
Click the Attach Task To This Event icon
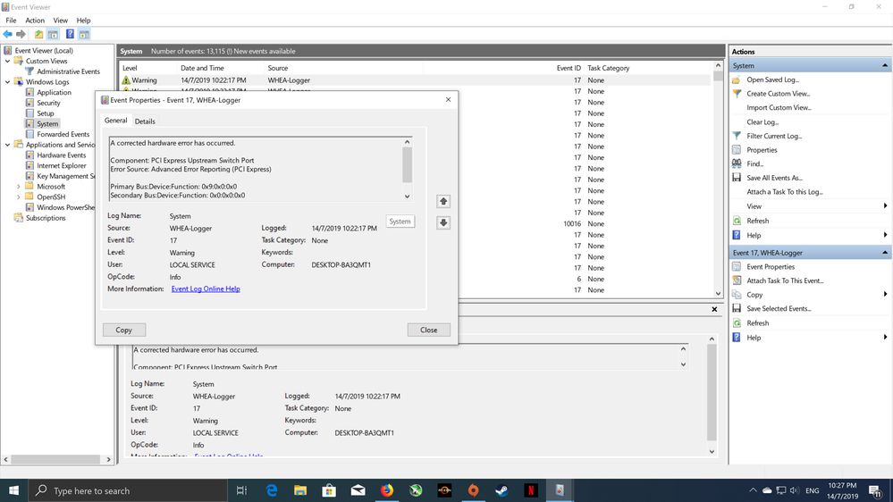(x=737, y=280)
